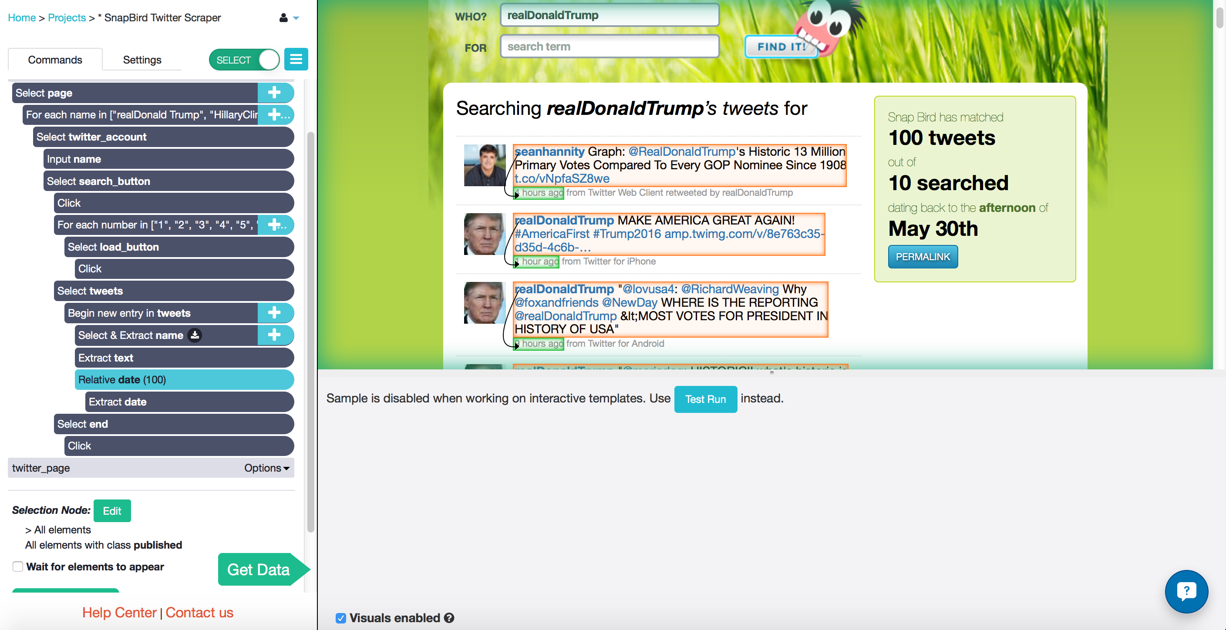
Task: Click the PERMALINK link
Action: click(x=922, y=256)
